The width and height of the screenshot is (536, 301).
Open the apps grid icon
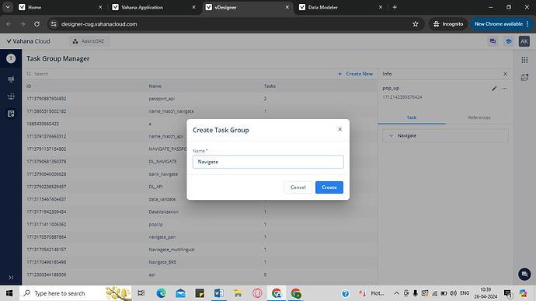(524, 60)
